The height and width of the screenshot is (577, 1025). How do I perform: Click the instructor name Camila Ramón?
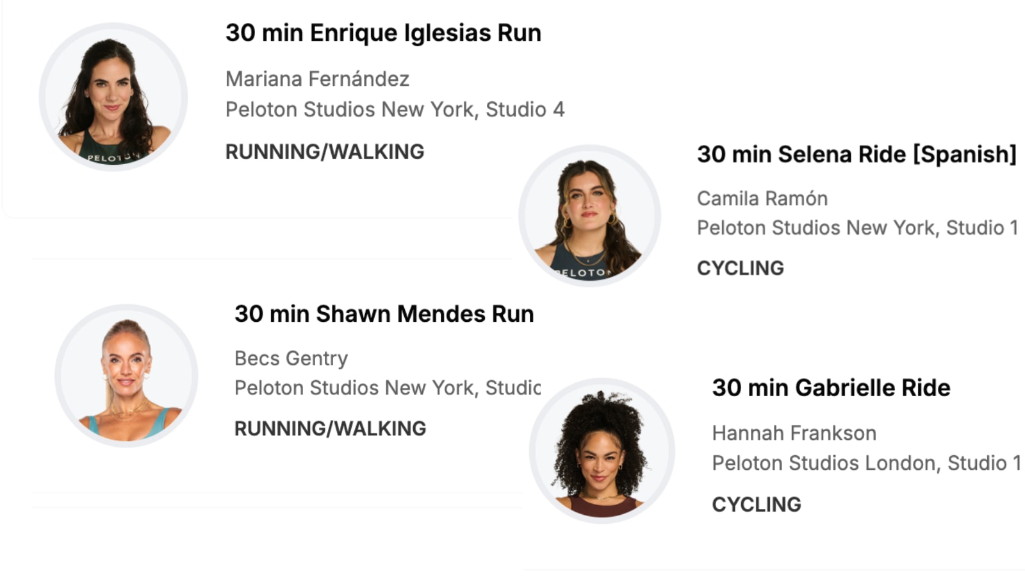coord(762,199)
